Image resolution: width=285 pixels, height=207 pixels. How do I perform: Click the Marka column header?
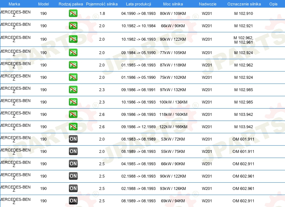(14, 4)
